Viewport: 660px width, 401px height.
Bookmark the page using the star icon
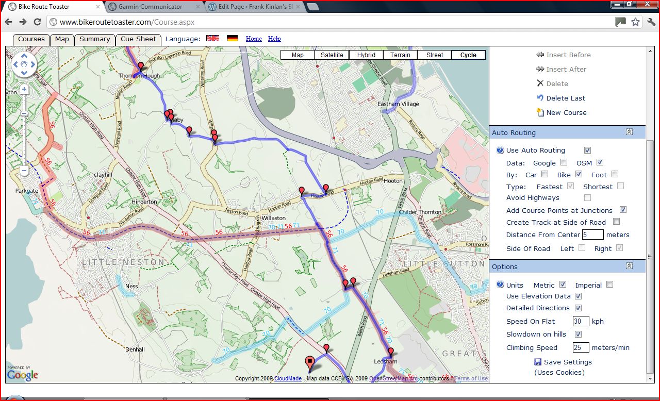coord(635,22)
